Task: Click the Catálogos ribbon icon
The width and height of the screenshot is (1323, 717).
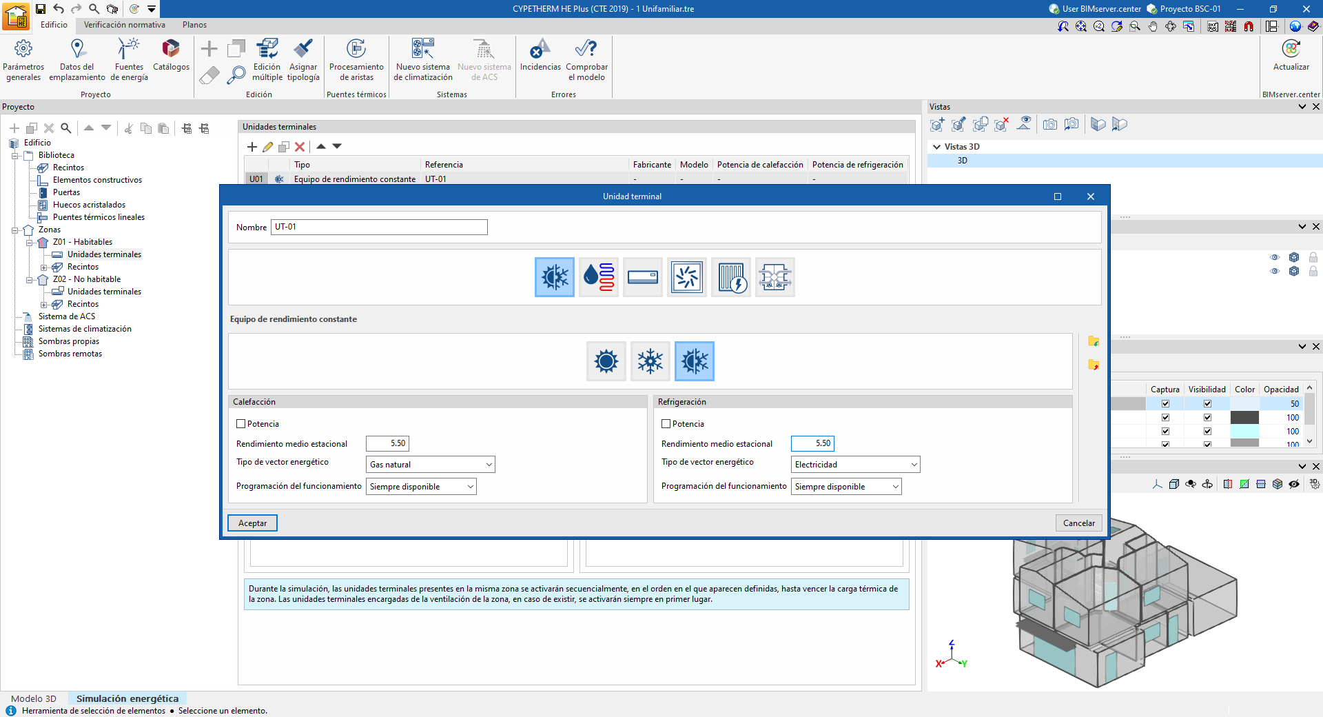Action: pyautogui.click(x=171, y=50)
